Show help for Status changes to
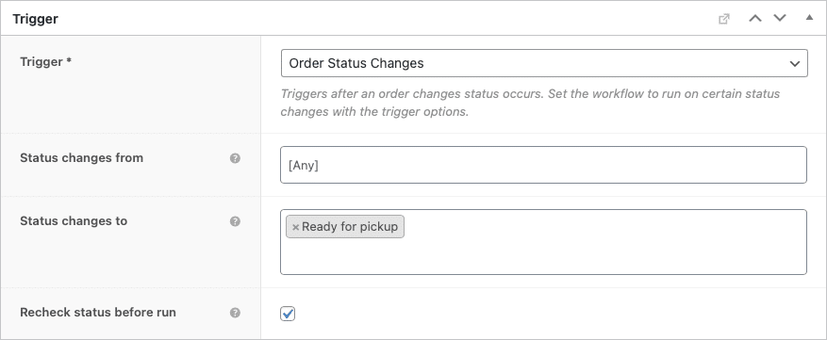The image size is (827, 340). 235,221
